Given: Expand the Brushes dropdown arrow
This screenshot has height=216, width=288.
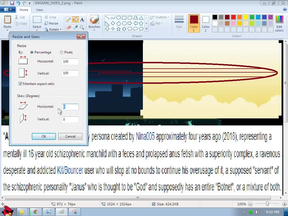Looking at the screenshot, I should pyautogui.click(x=94, y=30).
